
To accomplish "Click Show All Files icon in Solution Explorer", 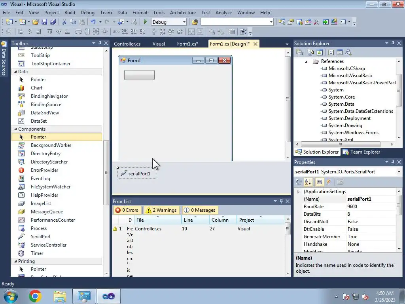I will tap(311, 53).
